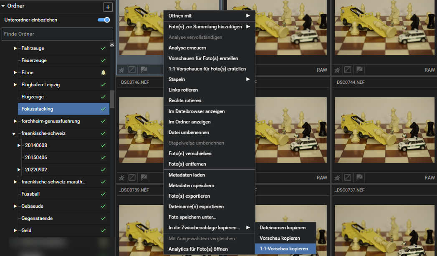Click the green checkmark beside Fussball

[x=103, y=194]
